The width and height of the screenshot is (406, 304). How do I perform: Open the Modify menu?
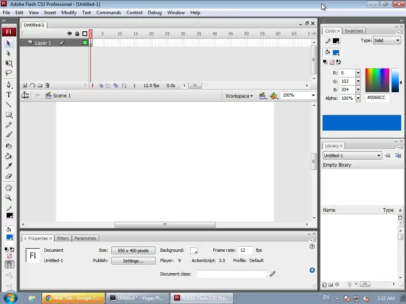pyautogui.click(x=69, y=12)
